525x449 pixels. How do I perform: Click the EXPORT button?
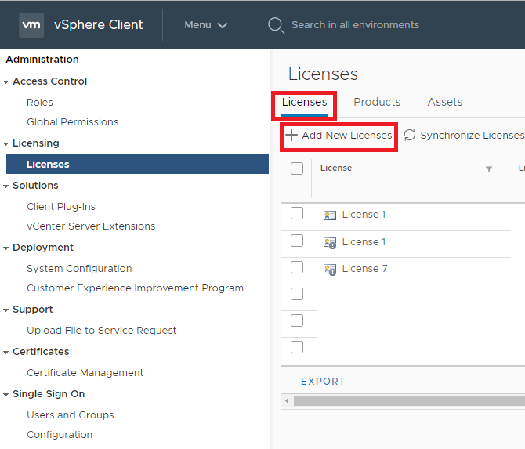click(323, 382)
